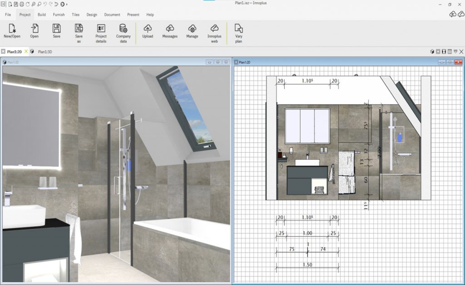Click the Save as icon
465x285 pixels.
pyautogui.click(x=79, y=29)
